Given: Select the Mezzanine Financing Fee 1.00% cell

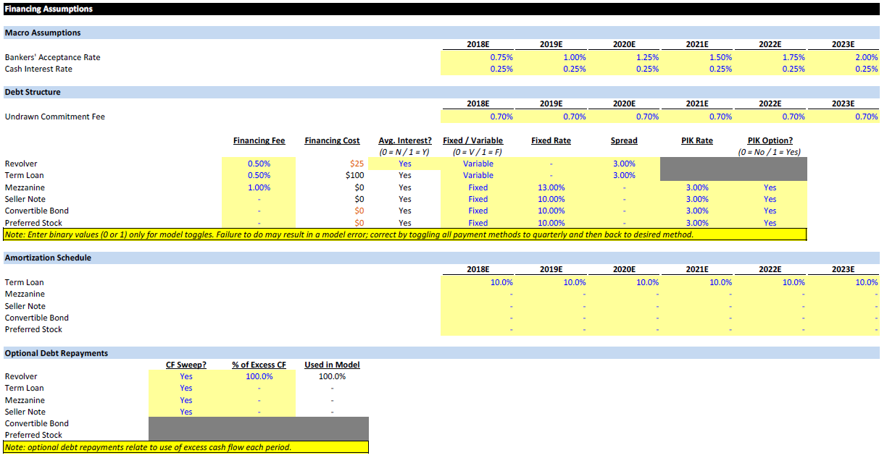Looking at the screenshot, I should coord(259,187).
